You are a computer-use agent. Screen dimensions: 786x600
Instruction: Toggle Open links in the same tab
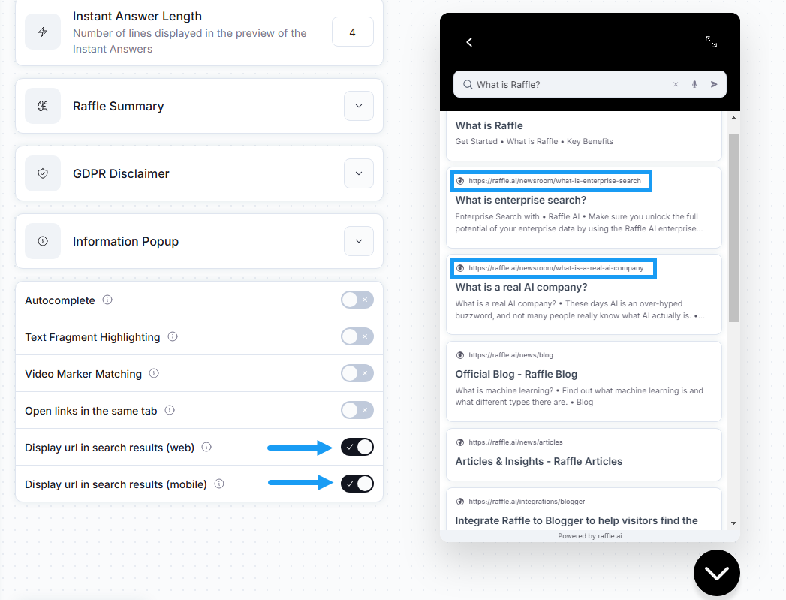[x=357, y=410]
